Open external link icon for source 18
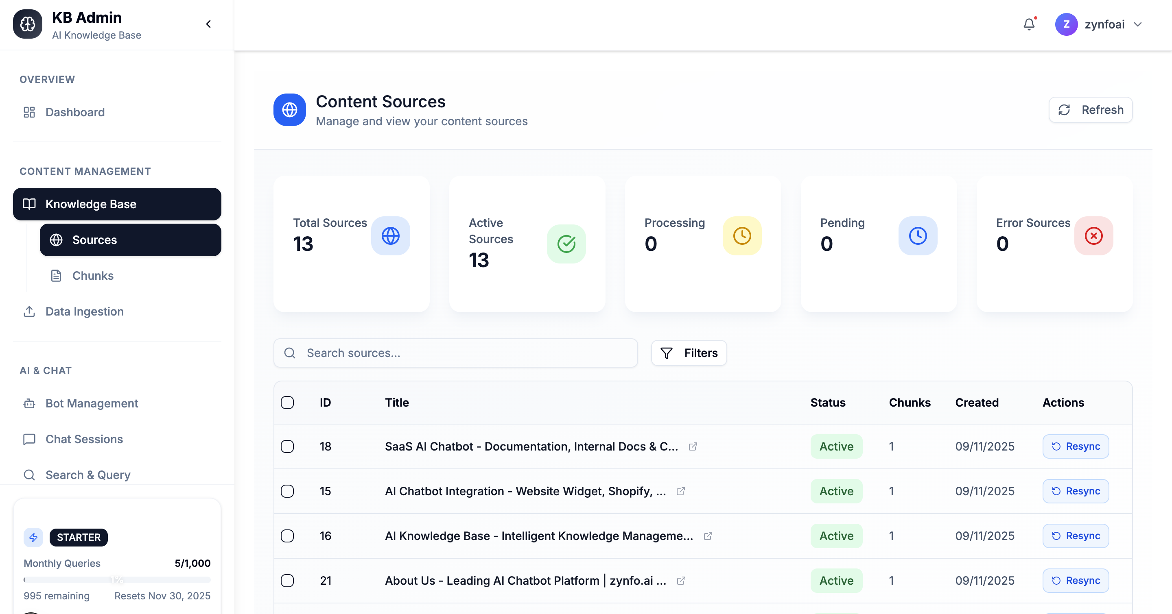Viewport: 1172px width, 614px height. pyautogui.click(x=693, y=446)
